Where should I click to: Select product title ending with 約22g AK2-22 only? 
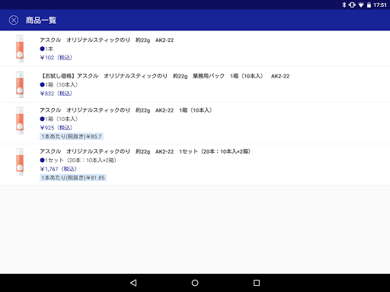[107, 40]
